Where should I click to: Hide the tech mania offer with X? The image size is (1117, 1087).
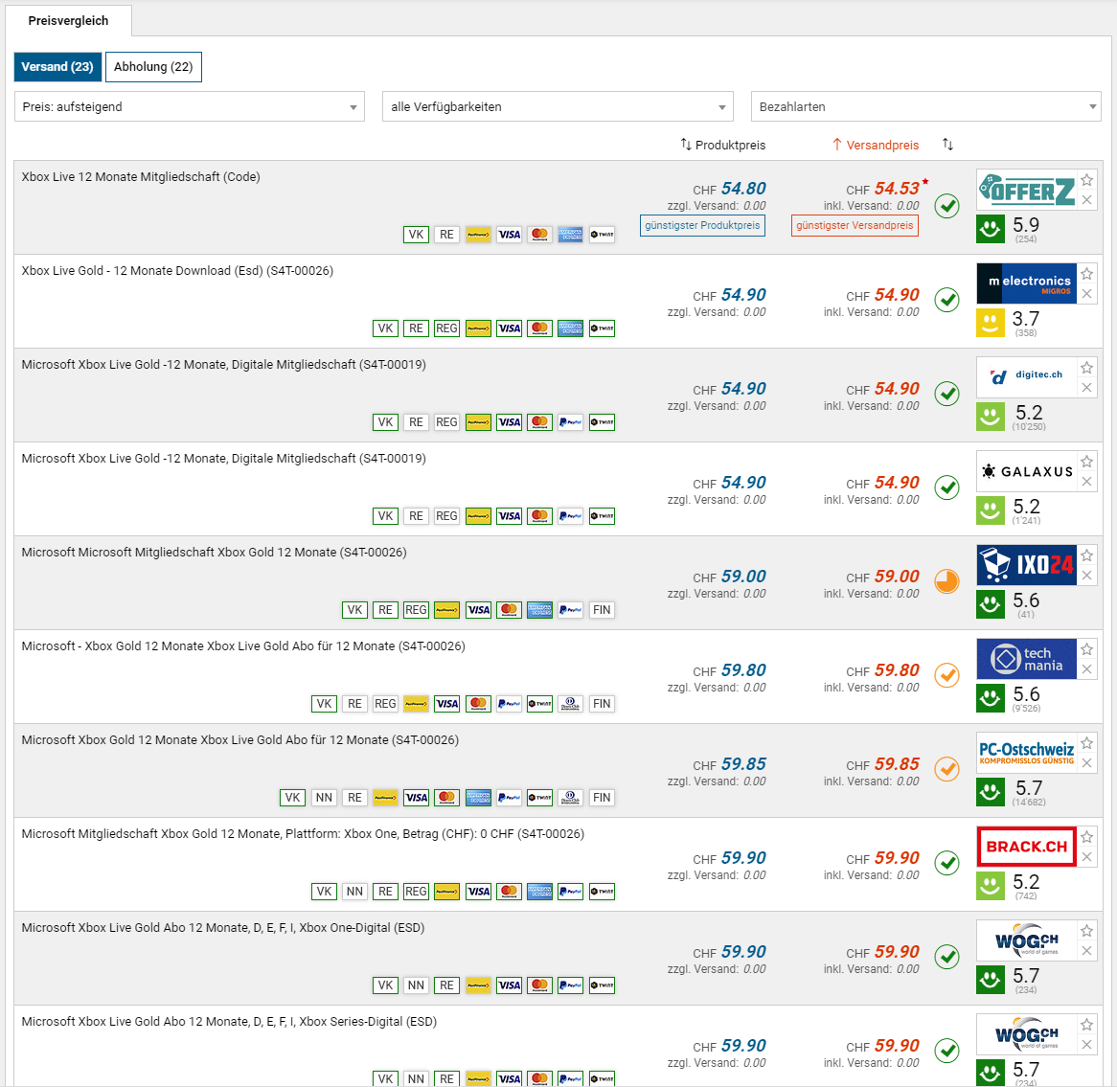pos(1086,669)
